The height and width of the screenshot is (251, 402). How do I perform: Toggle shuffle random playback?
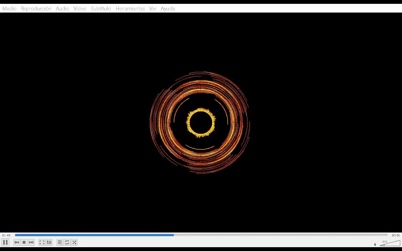point(74,242)
